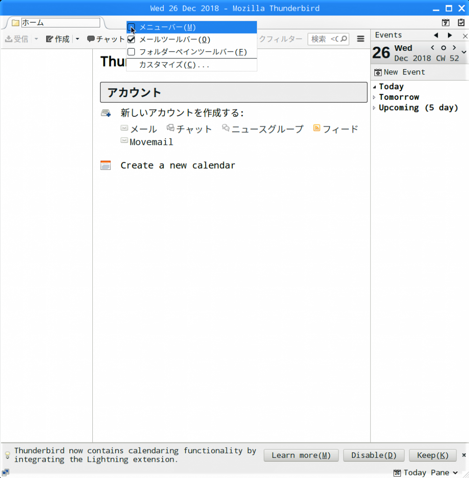469x478 pixels.
Task: Create a フィード account
Action: coord(336,129)
